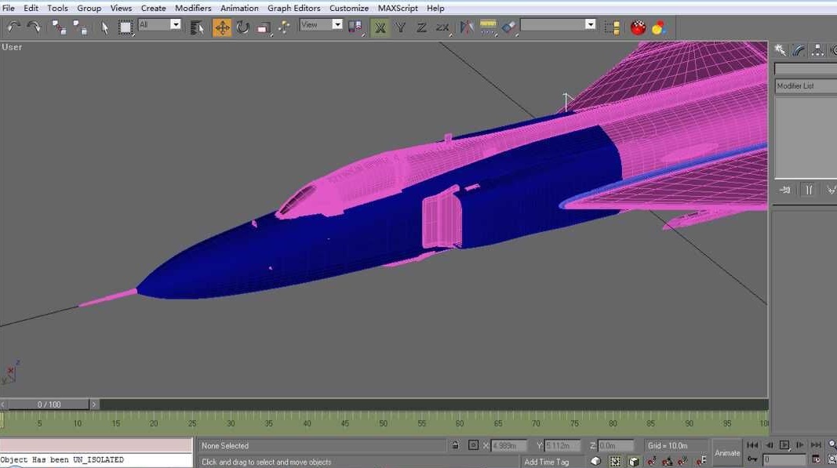Screen dimensions: 837x468
Task: Click the Animate button
Action: pos(727,452)
